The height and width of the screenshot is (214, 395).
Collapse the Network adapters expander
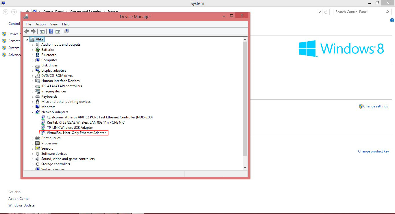(x=33, y=112)
